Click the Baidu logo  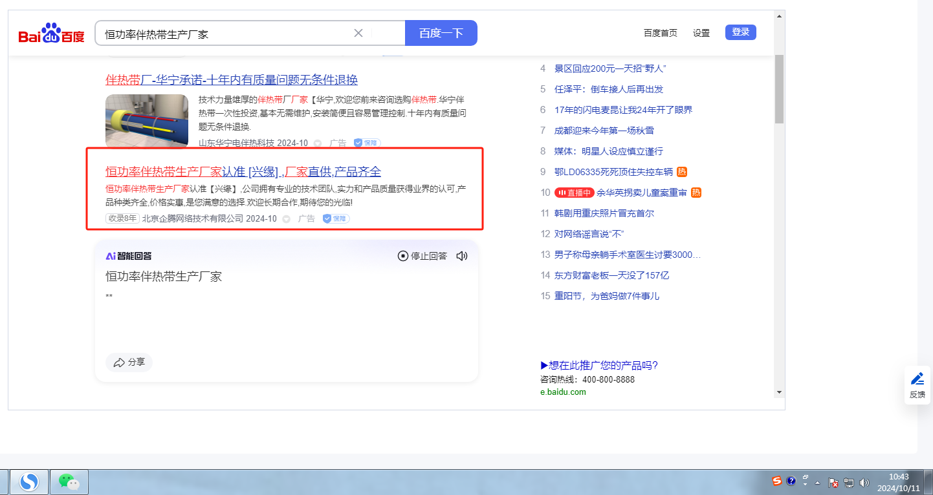tap(51, 34)
